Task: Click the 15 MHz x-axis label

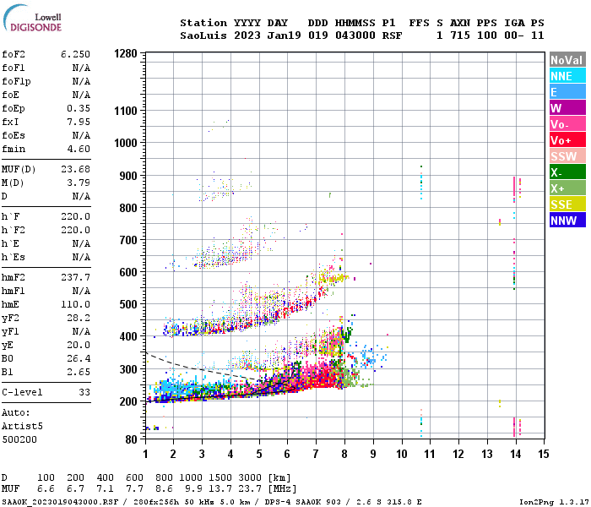Action: click(x=544, y=454)
